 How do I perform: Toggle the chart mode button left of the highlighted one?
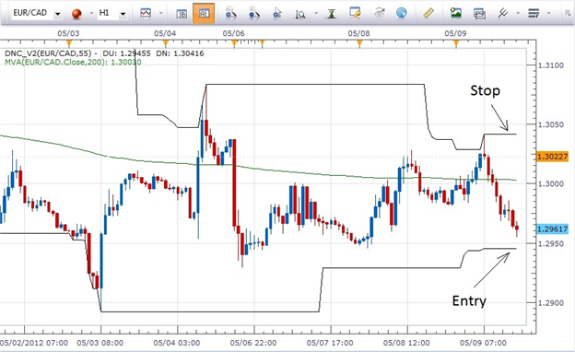tap(182, 14)
